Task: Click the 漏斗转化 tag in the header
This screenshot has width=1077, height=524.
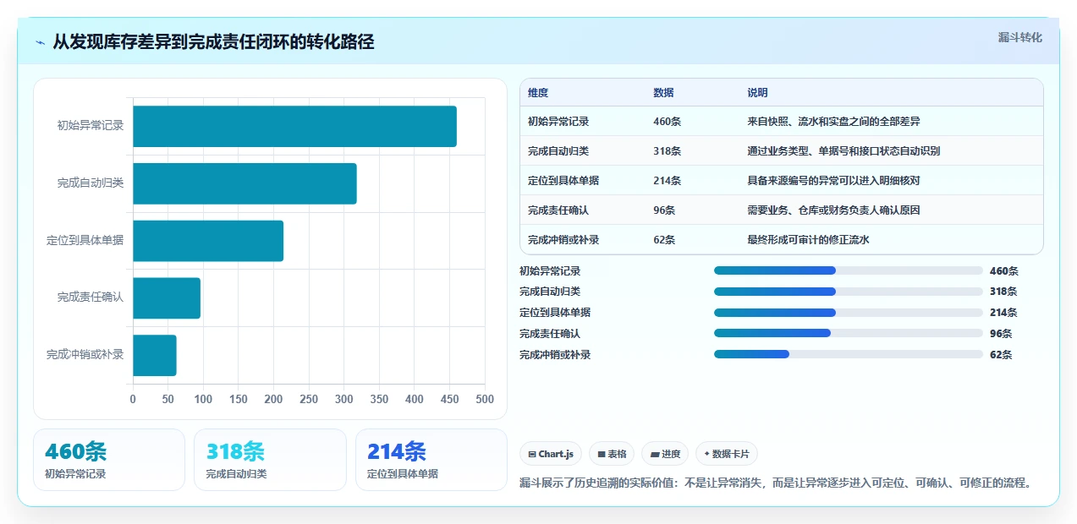Action: pos(1019,37)
